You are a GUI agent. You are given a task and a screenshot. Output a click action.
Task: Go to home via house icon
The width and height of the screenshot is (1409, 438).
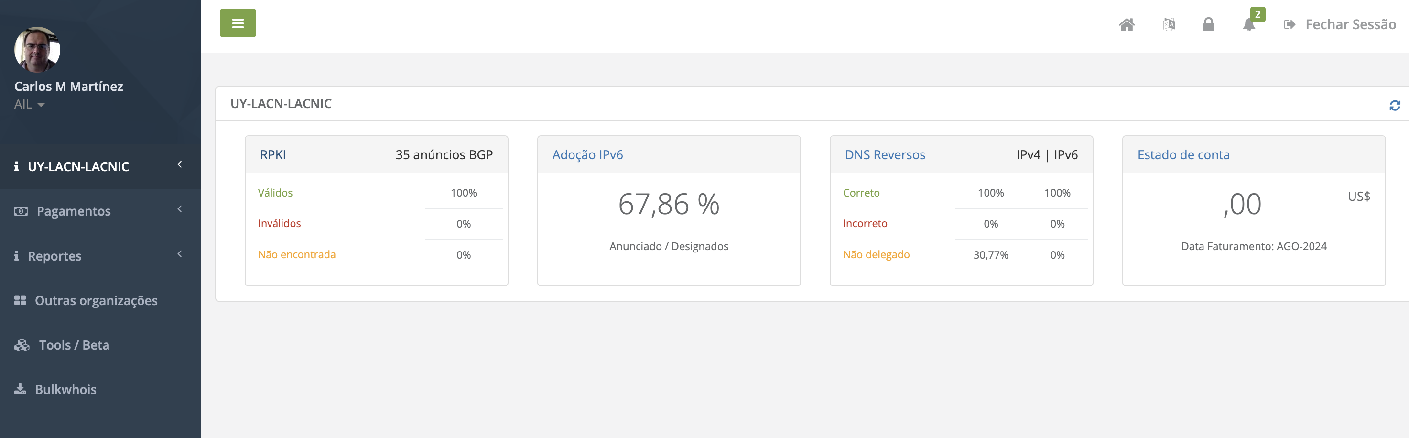pos(1126,25)
